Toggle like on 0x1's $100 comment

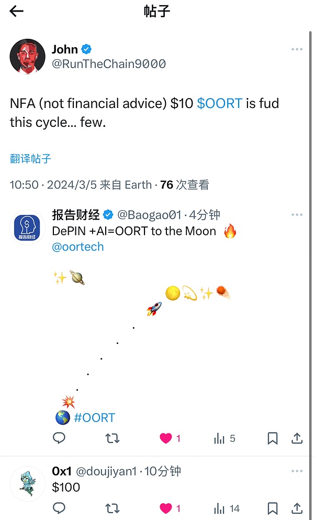tap(166, 508)
